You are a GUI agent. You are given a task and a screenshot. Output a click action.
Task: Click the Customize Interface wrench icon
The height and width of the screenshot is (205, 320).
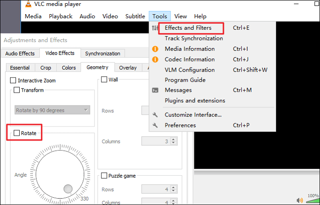coord(155,115)
